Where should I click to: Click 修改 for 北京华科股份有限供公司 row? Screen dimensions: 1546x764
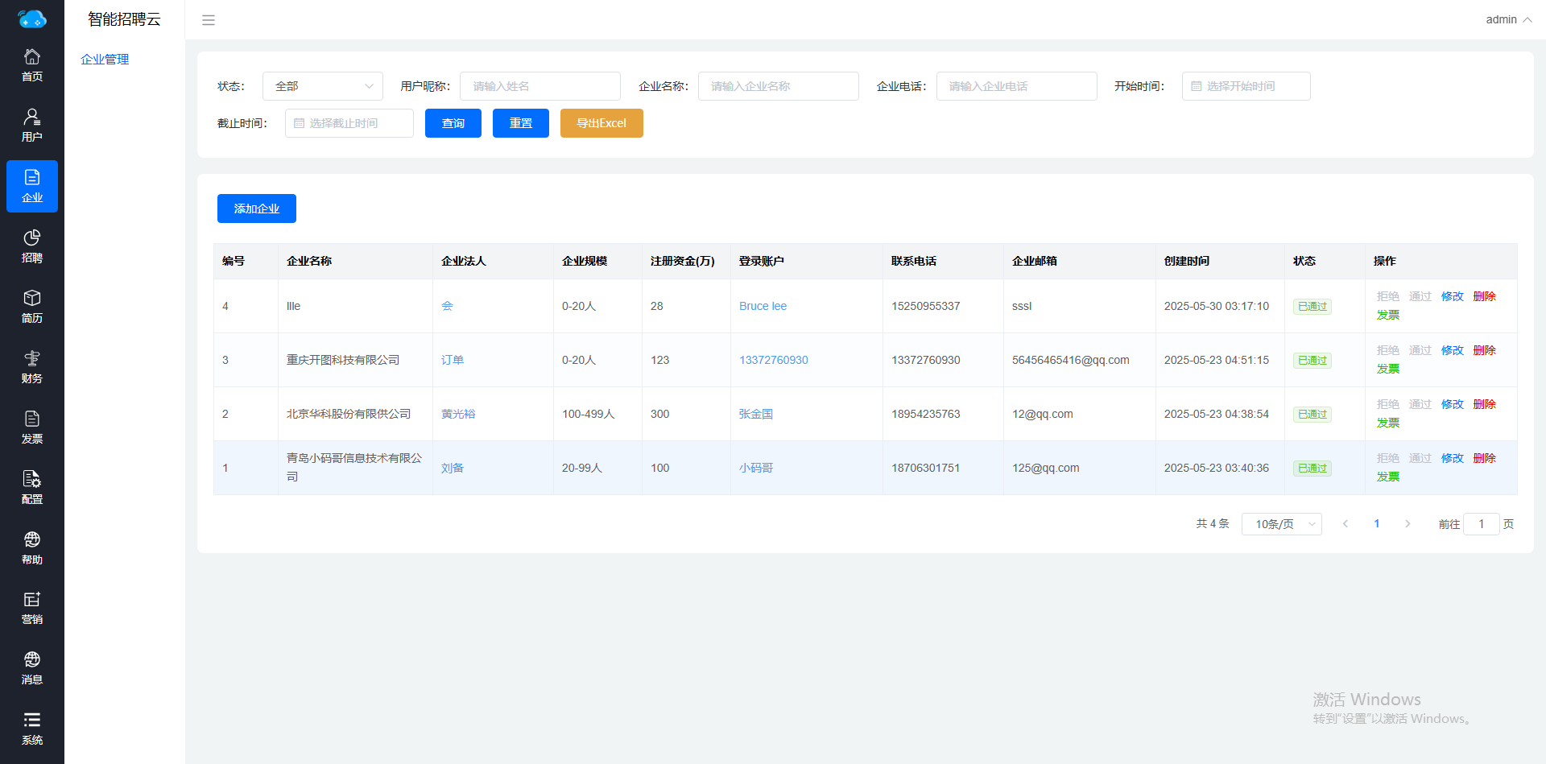pos(1453,404)
